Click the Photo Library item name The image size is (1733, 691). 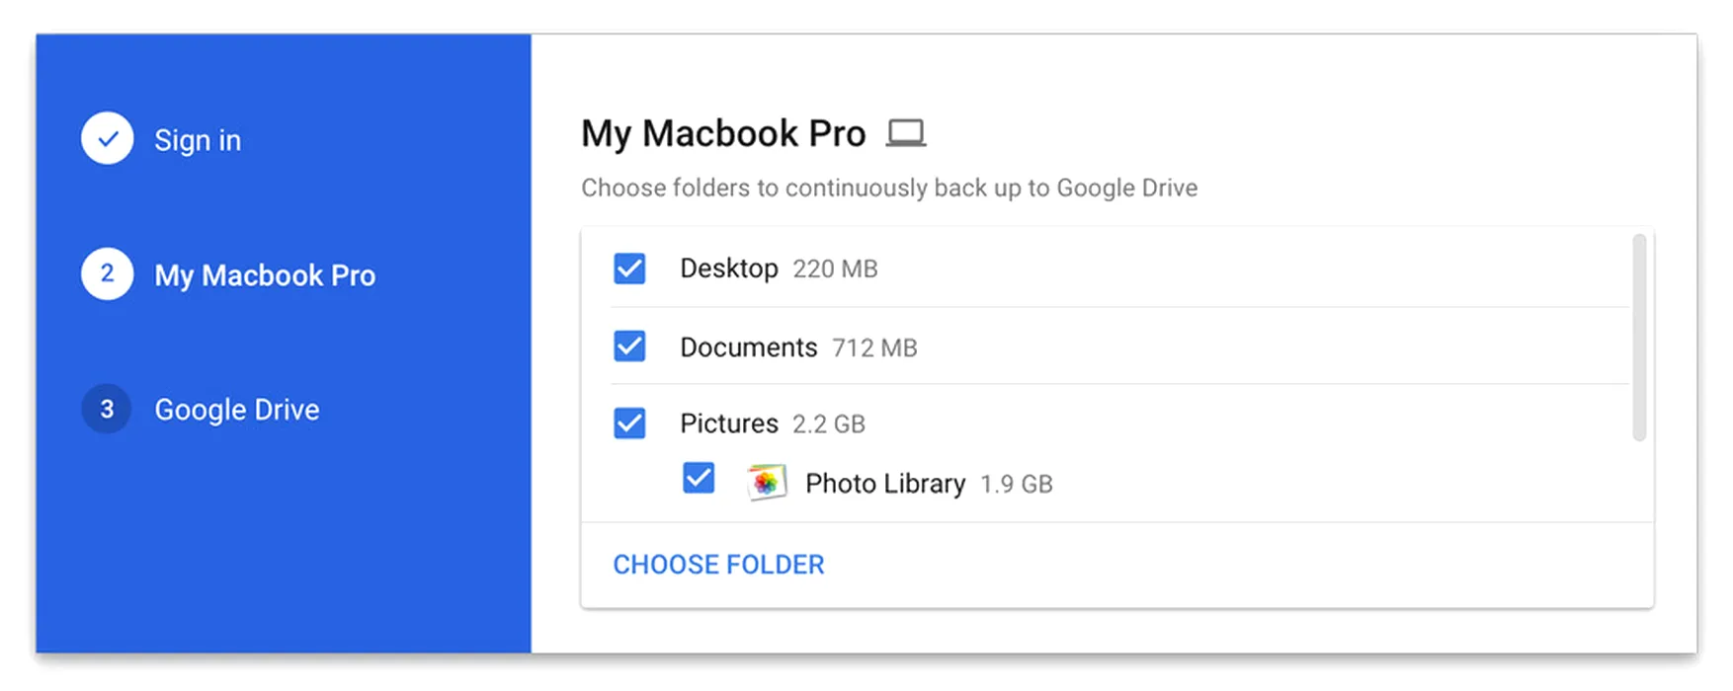(x=885, y=484)
